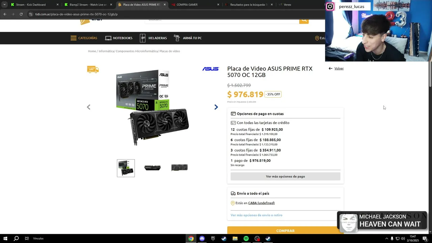Close the Placa de Video ASUS tab
This screenshot has height=243, width=432.
165,5
